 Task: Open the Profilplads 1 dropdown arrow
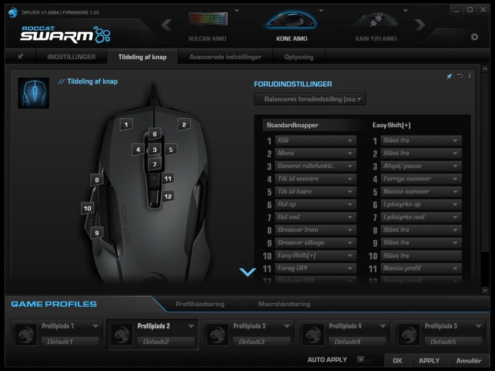tap(95, 326)
